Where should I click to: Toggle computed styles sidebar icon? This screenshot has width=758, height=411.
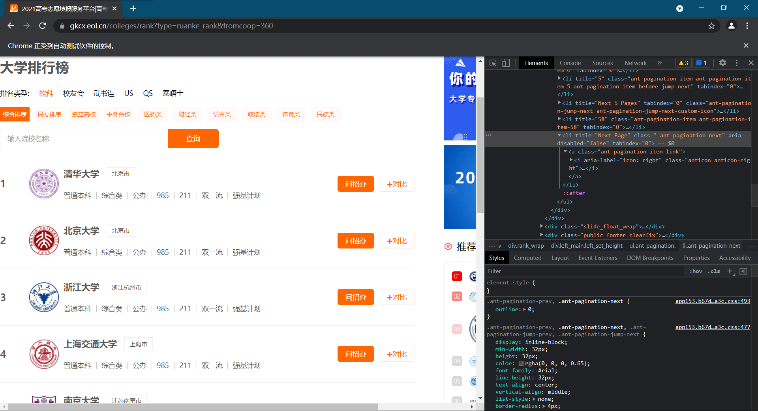(x=743, y=271)
